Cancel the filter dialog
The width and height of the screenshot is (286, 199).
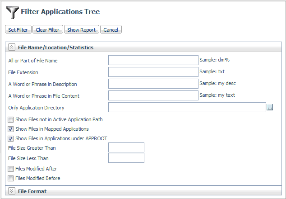click(111, 29)
